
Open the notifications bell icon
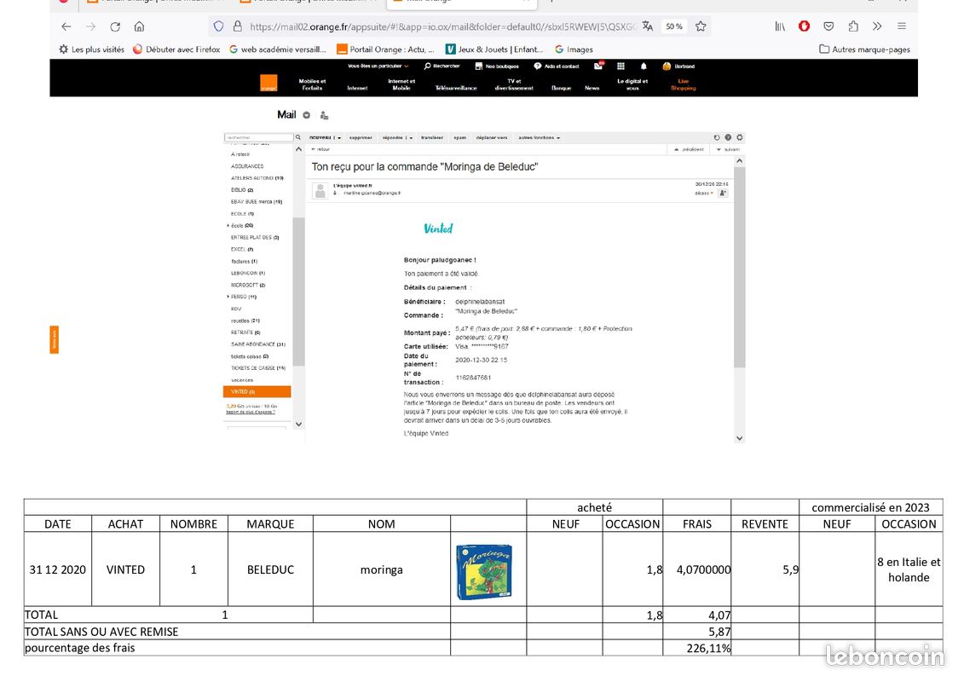pyautogui.click(x=644, y=66)
